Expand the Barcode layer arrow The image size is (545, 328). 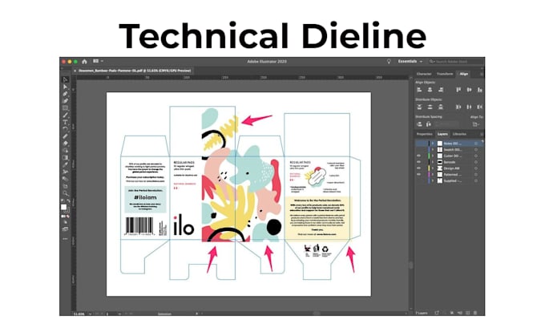coord(433,162)
